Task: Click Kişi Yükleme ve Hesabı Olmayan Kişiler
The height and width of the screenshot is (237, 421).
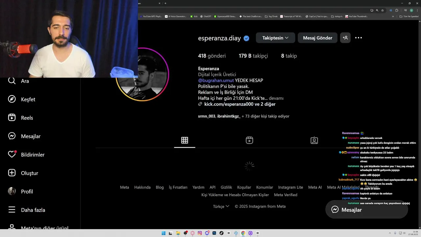Action: 235,195
